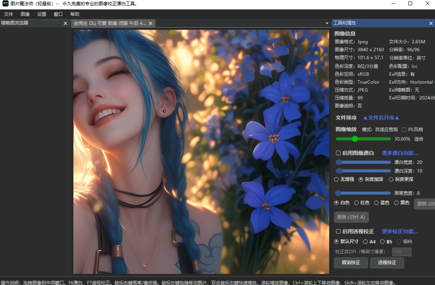Open the 设置 menu
Viewport: 435px width, 285px height.
[42, 14]
